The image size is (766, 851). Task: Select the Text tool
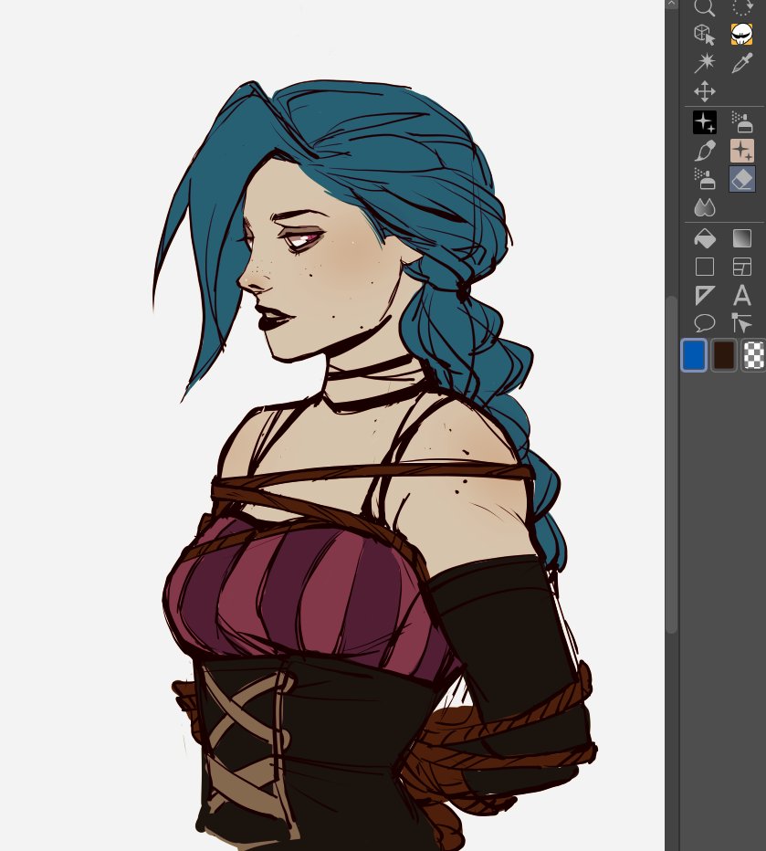click(x=741, y=295)
